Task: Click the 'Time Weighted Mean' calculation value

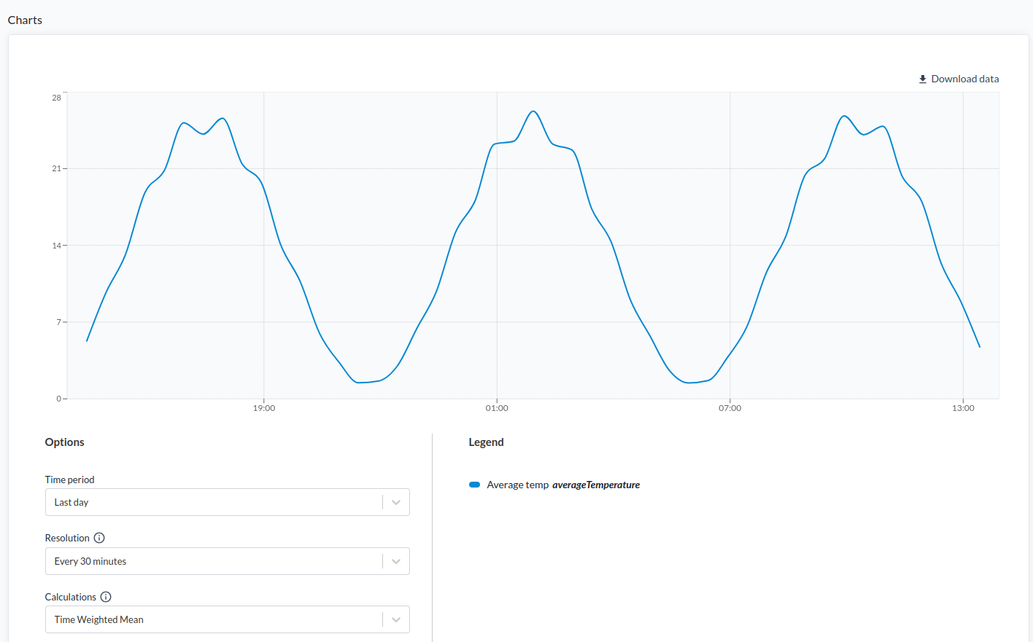Action: pos(99,619)
